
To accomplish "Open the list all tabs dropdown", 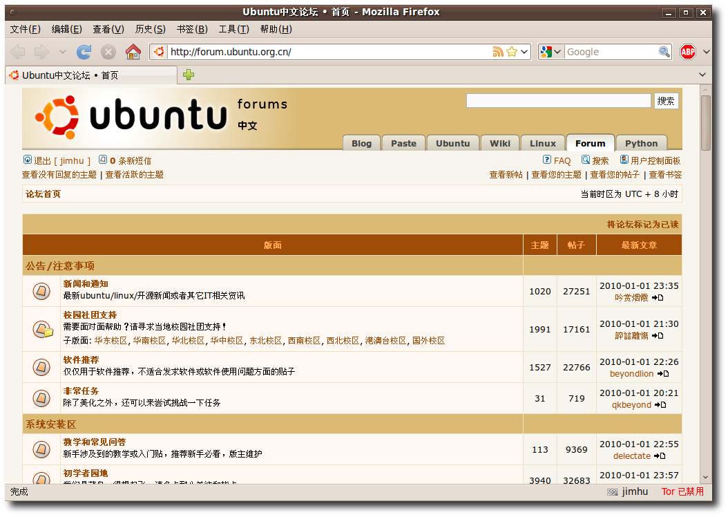I will click(702, 75).
